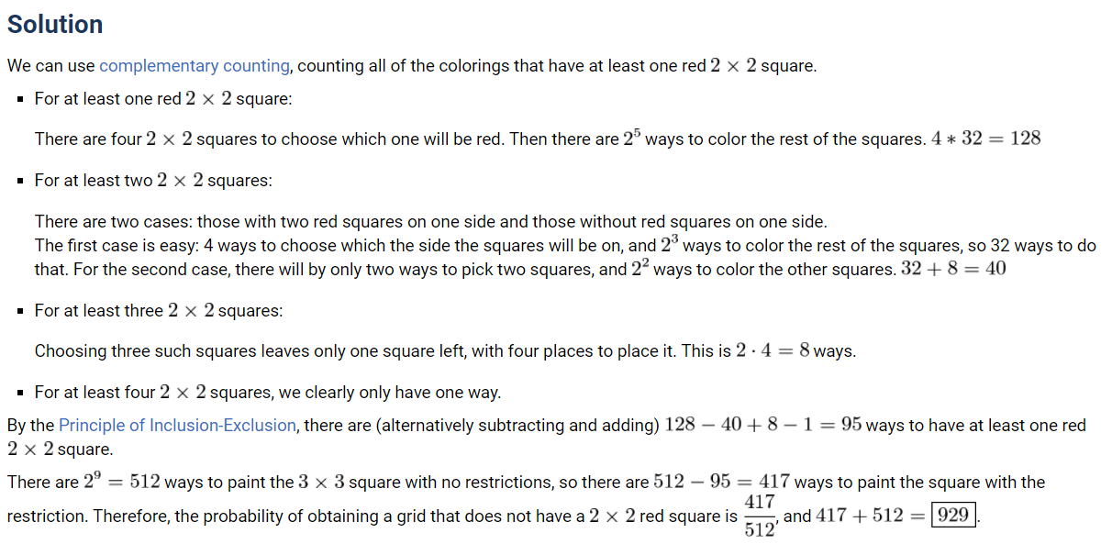Click the equation 2 · 4 = 8
Viewport: 1112px width, 555px height.
[773, 351]
